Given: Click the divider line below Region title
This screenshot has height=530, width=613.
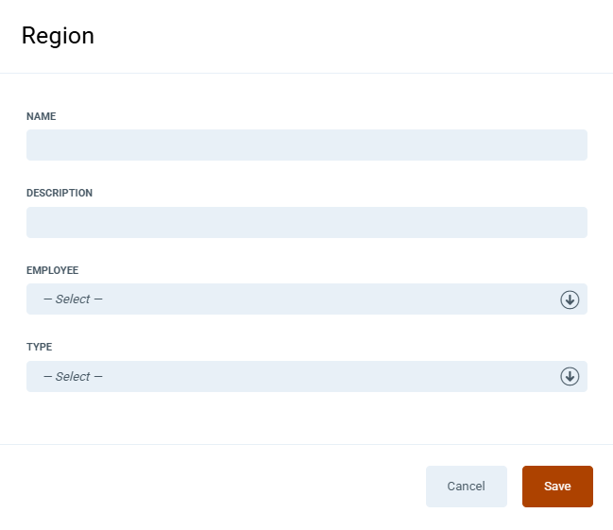Looking at the screenshot, I should (306, 73).
